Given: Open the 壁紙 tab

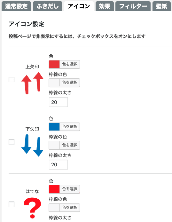Looking at the screenshot, I should 161,6.
